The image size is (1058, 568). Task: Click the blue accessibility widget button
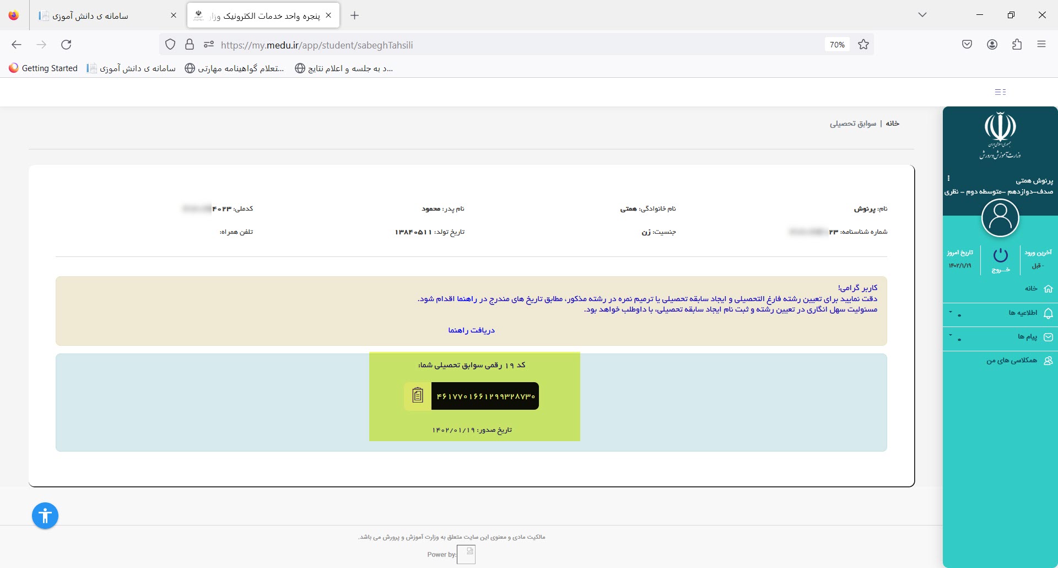coord(45,516)
